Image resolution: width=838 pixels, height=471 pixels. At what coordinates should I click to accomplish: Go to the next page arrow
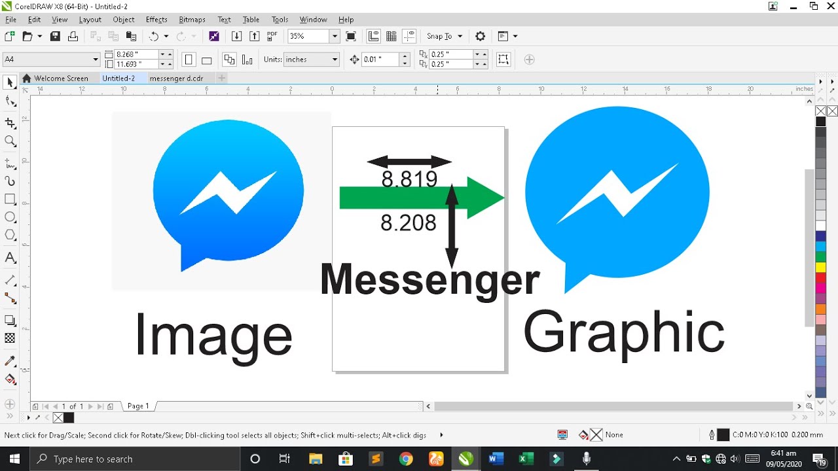point(90,406)
